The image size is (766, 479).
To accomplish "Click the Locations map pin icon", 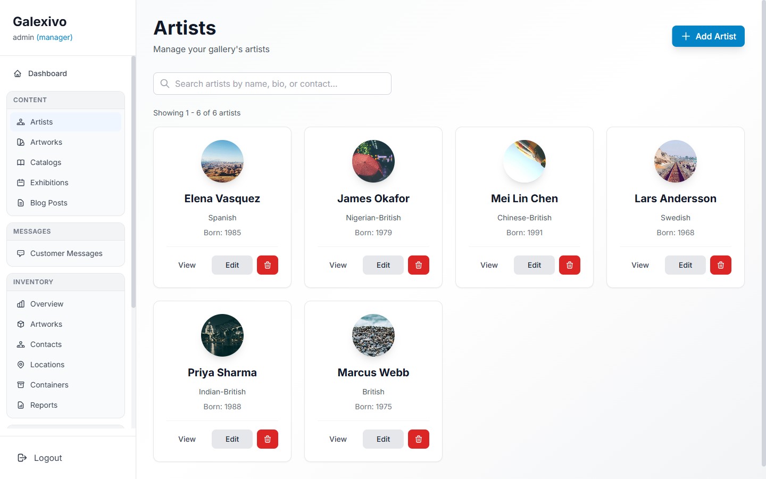I will tap(20, 365).
